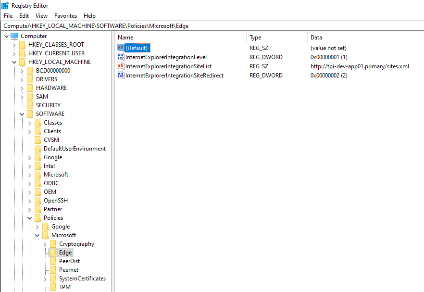The image size is (424, 292).
Task: Open the View menu
Action: tap(41, 16)
